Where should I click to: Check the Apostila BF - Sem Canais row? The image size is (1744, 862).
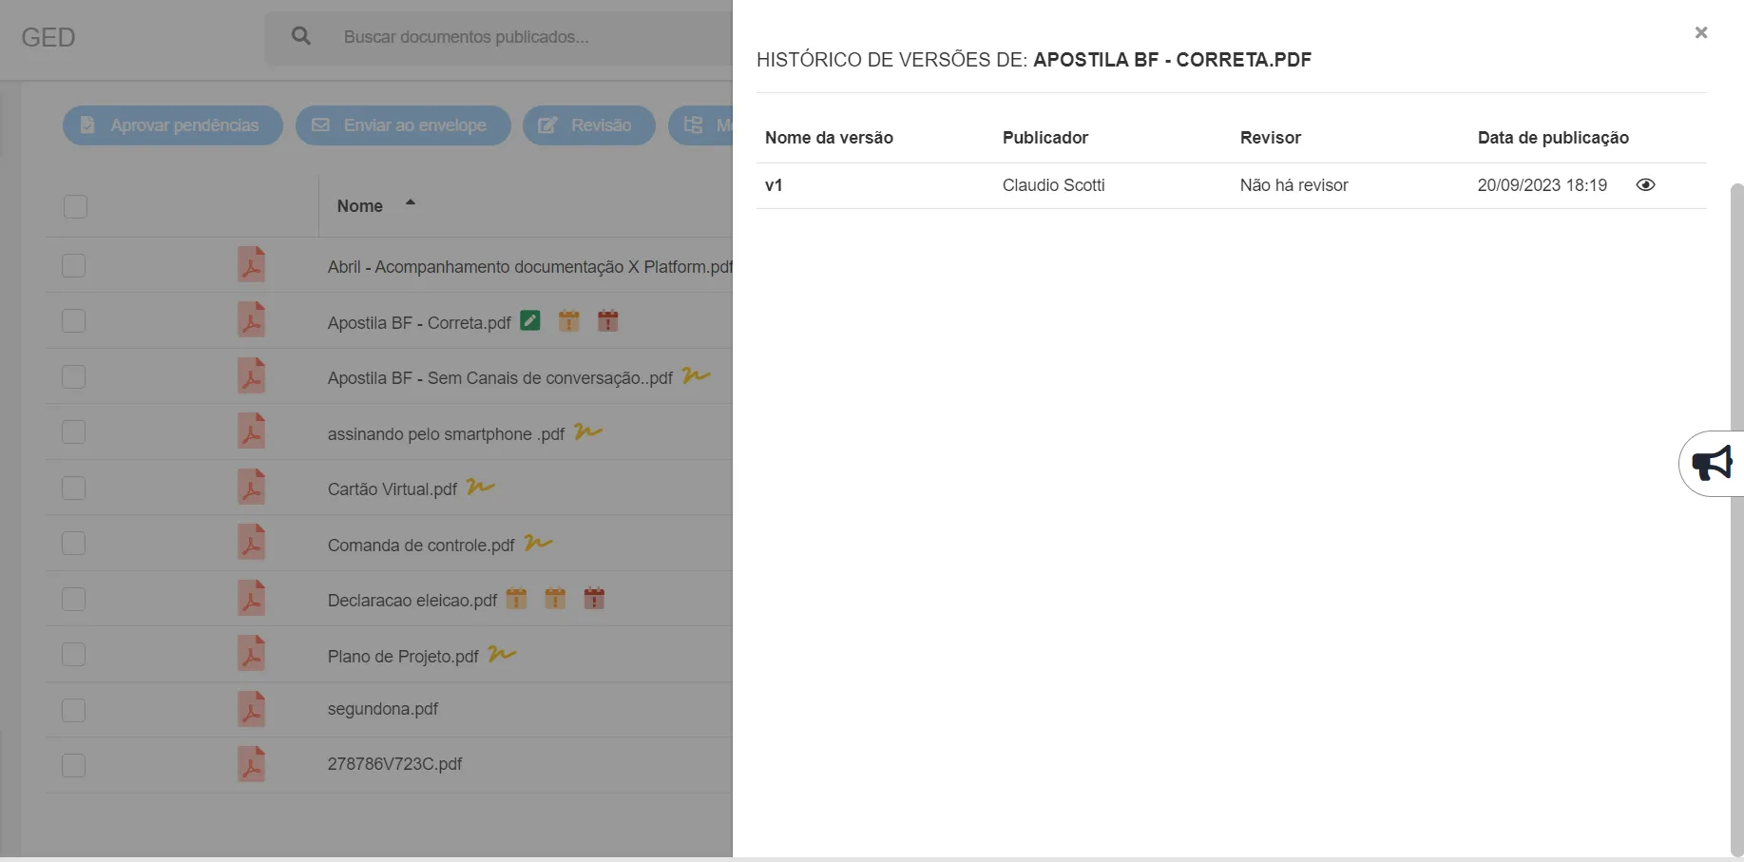(x=73, y=376)
